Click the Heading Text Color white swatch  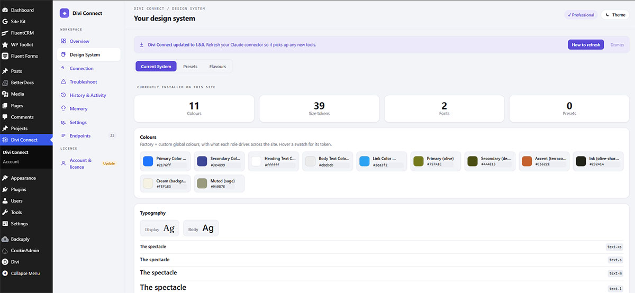[x=256, y=161]
